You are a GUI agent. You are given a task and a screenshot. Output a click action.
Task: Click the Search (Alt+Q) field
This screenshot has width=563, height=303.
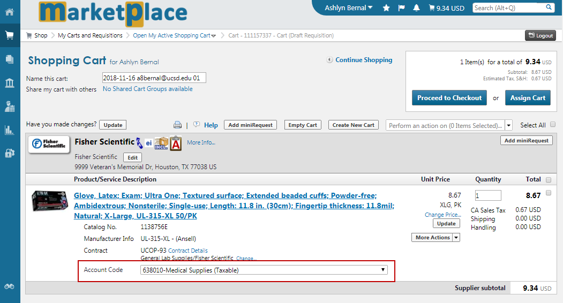click(x=509, y=7)
